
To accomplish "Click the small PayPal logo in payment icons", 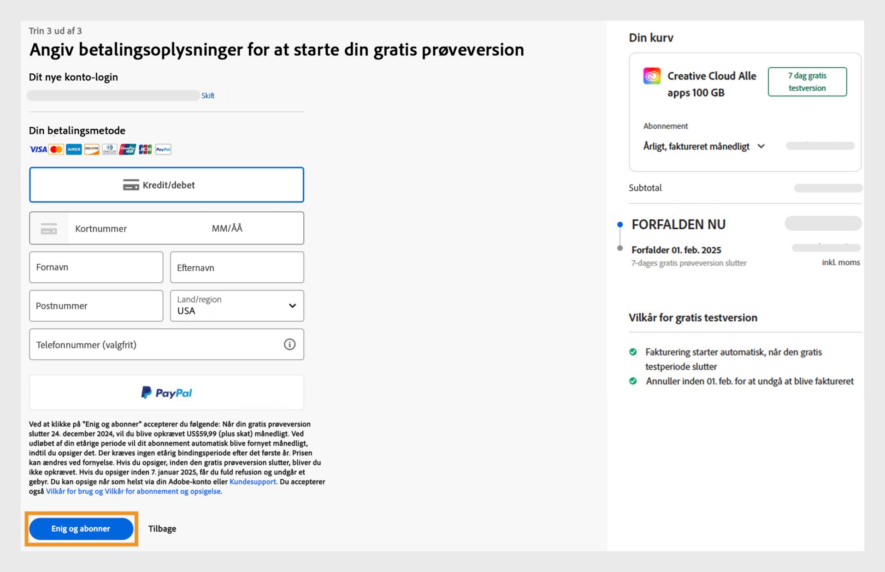I will coord(163,149).
